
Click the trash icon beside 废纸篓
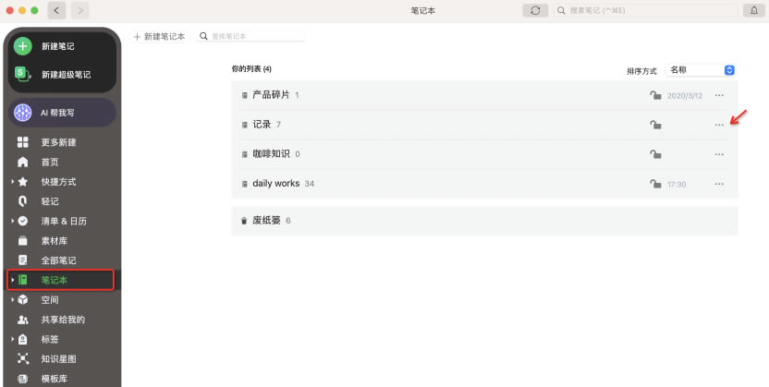pyautogui.click(x=244, y=221)
